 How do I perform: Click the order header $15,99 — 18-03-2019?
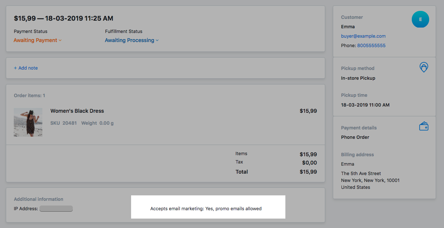(x=63, y=18)
